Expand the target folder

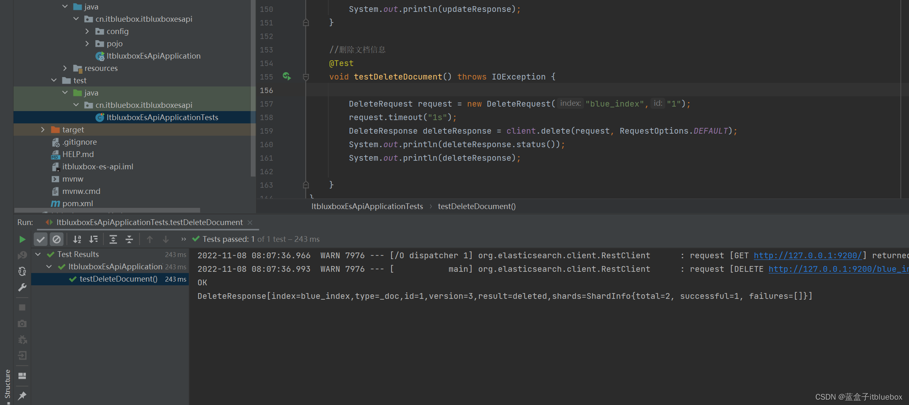(x=43, y=130)
